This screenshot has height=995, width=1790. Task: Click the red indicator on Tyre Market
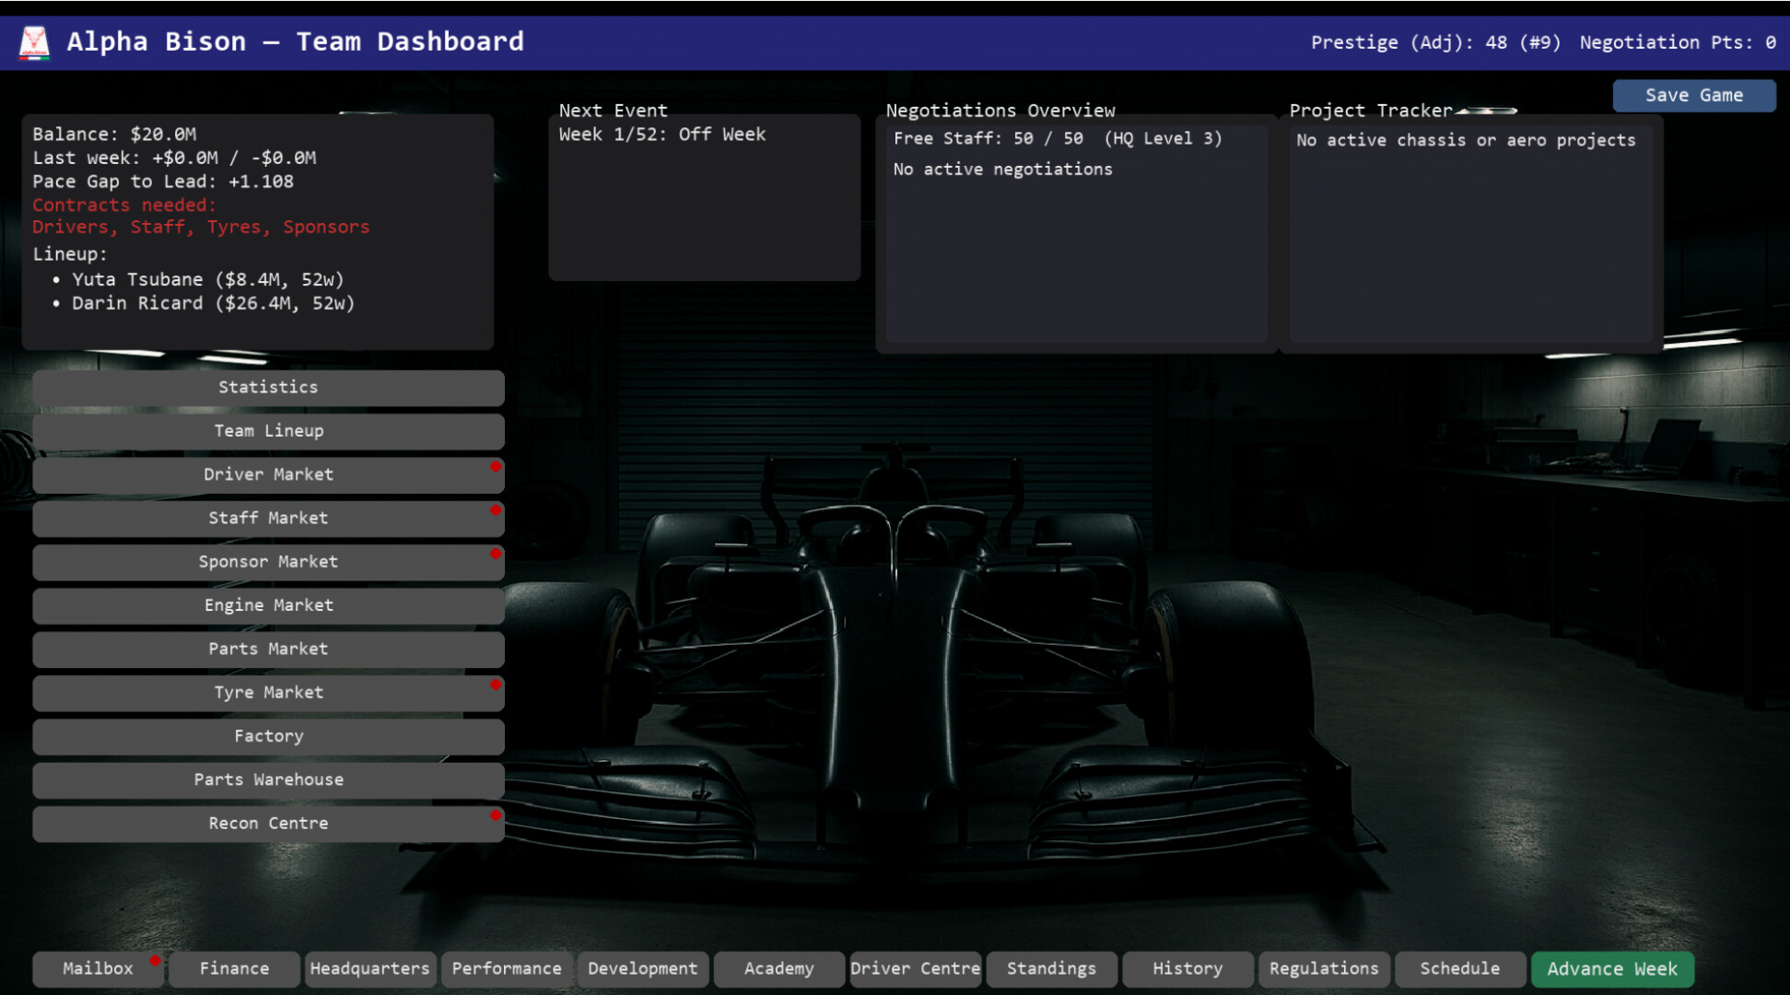click(496, 685)
